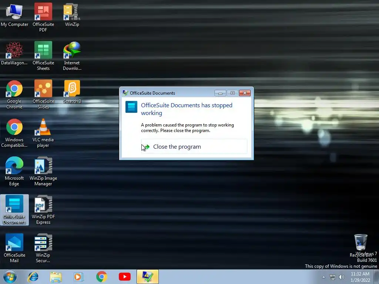Click the blue OfficeSuite icon inside dialog
Screen dimensions: 379x284
pyautogui.click(x=131, y=107)
